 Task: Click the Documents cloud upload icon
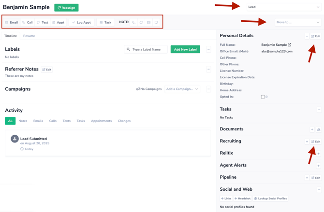319,129
